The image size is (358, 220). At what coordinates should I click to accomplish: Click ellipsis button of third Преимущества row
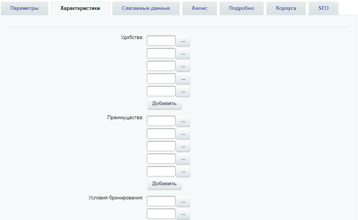(x=183, y=146)
